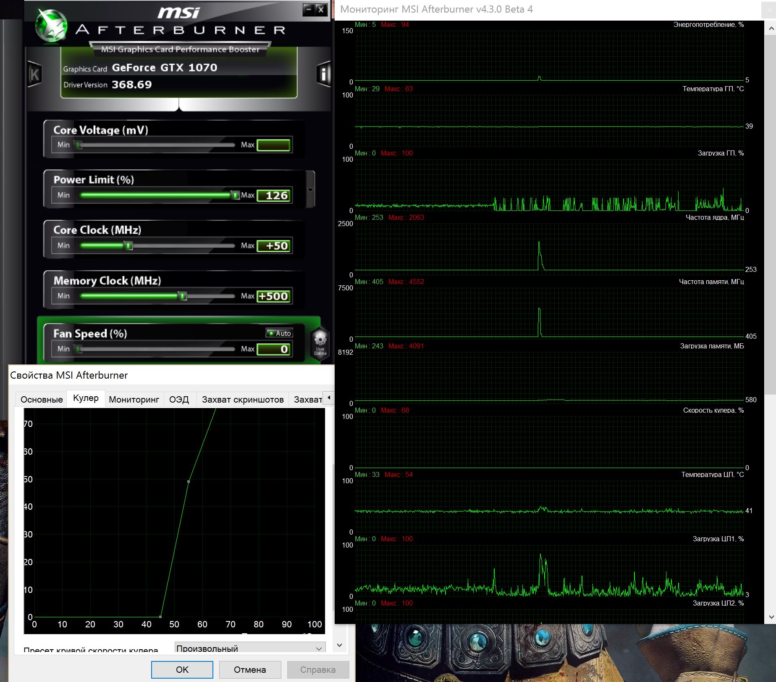The width and height of the screenshot is (776, 682).
Task: Launch Kombustor via the K side button
Action: click(x=34, y=75)
